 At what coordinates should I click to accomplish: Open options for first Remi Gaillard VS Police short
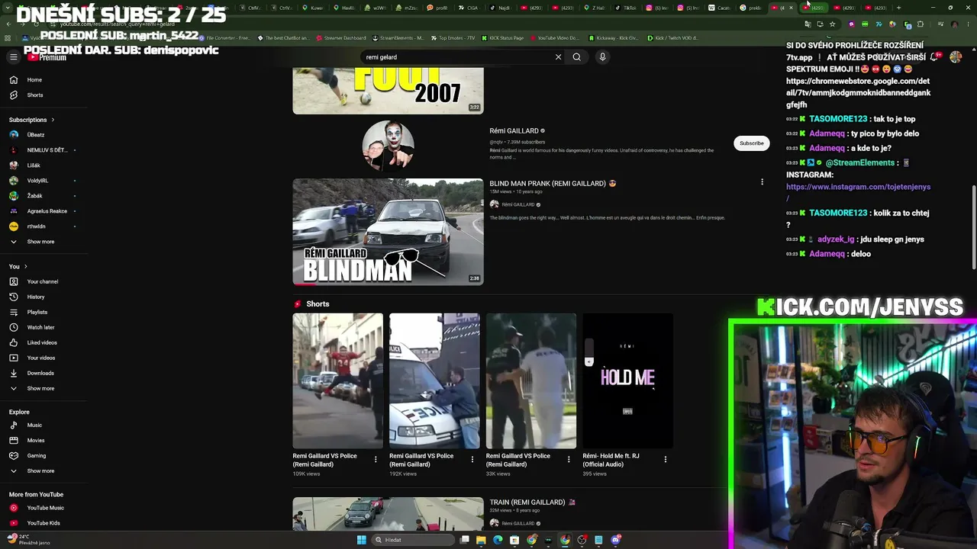pos(376,459)
